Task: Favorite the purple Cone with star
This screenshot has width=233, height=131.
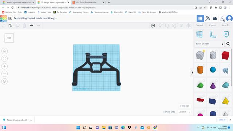Action: point(217,80)
